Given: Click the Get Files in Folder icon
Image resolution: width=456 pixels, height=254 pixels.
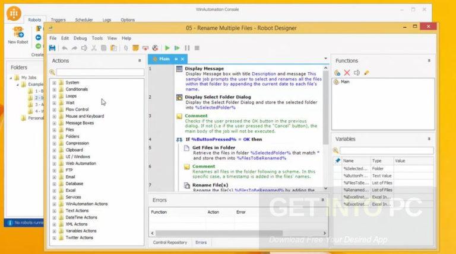Looking at the screenshot, I should click(x=186, y=148).
